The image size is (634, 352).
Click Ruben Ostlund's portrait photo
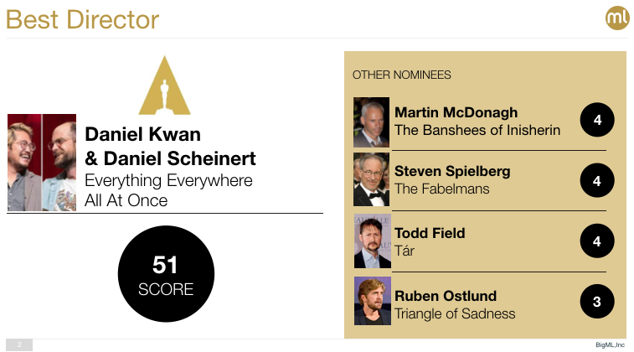click(x=372, y=302)
